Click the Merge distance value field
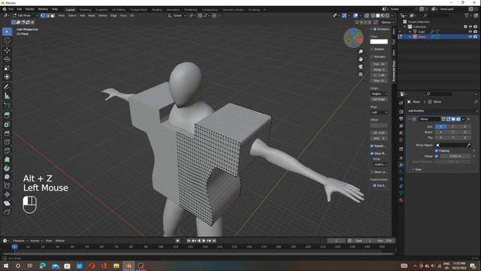Image resolution: width=481 pixels, height=271 pixels. 455,156
